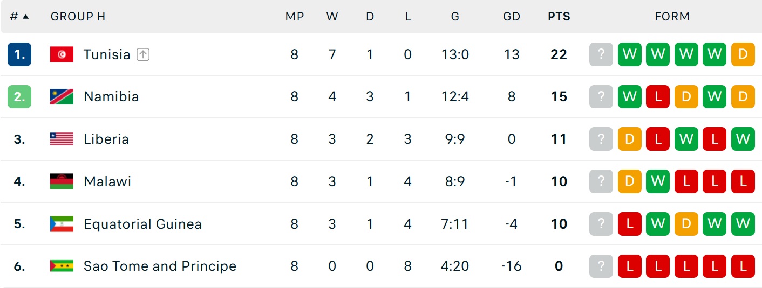The width and height of the screenshot is (762, 288).
Task: Open Sao Tome and Principe team page
Action: (160, 266)
